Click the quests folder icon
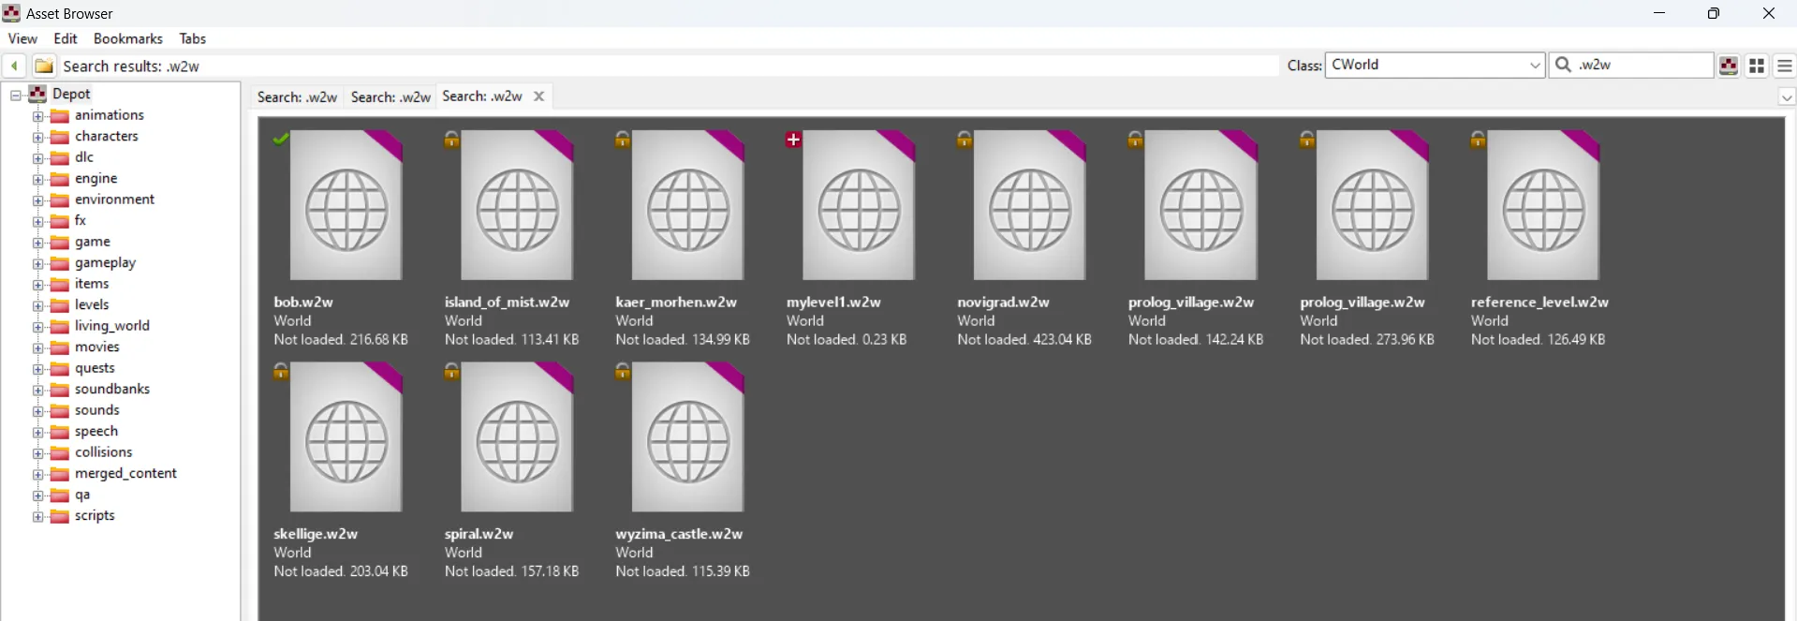 pyautogui.click(x=60, y=369)
